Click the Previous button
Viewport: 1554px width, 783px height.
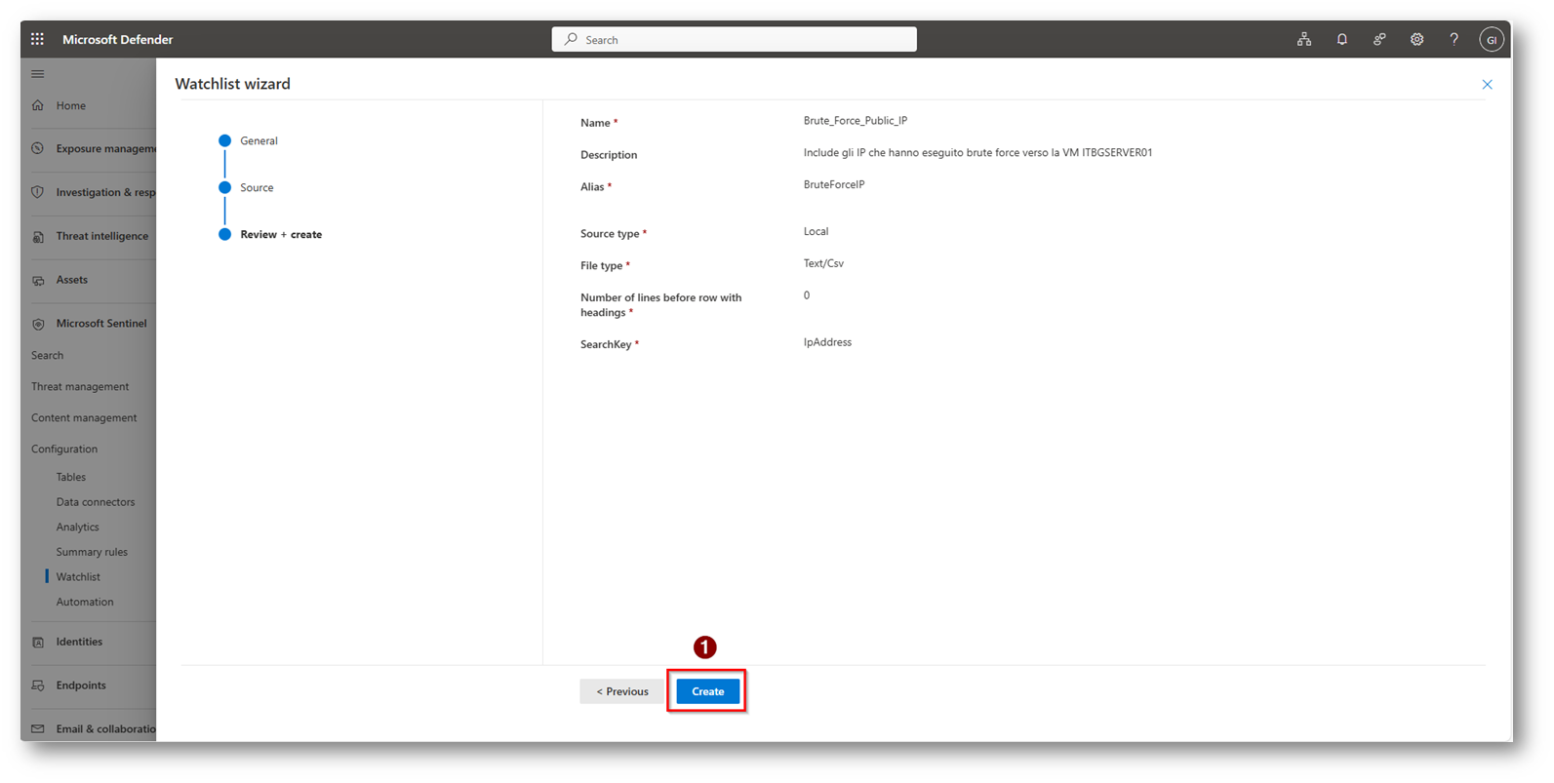[621, 691]
